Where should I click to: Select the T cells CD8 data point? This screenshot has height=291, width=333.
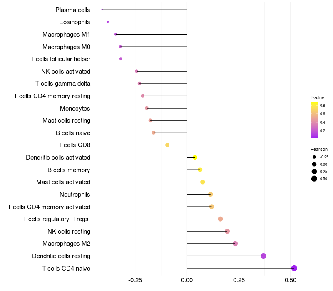(167, 145)
